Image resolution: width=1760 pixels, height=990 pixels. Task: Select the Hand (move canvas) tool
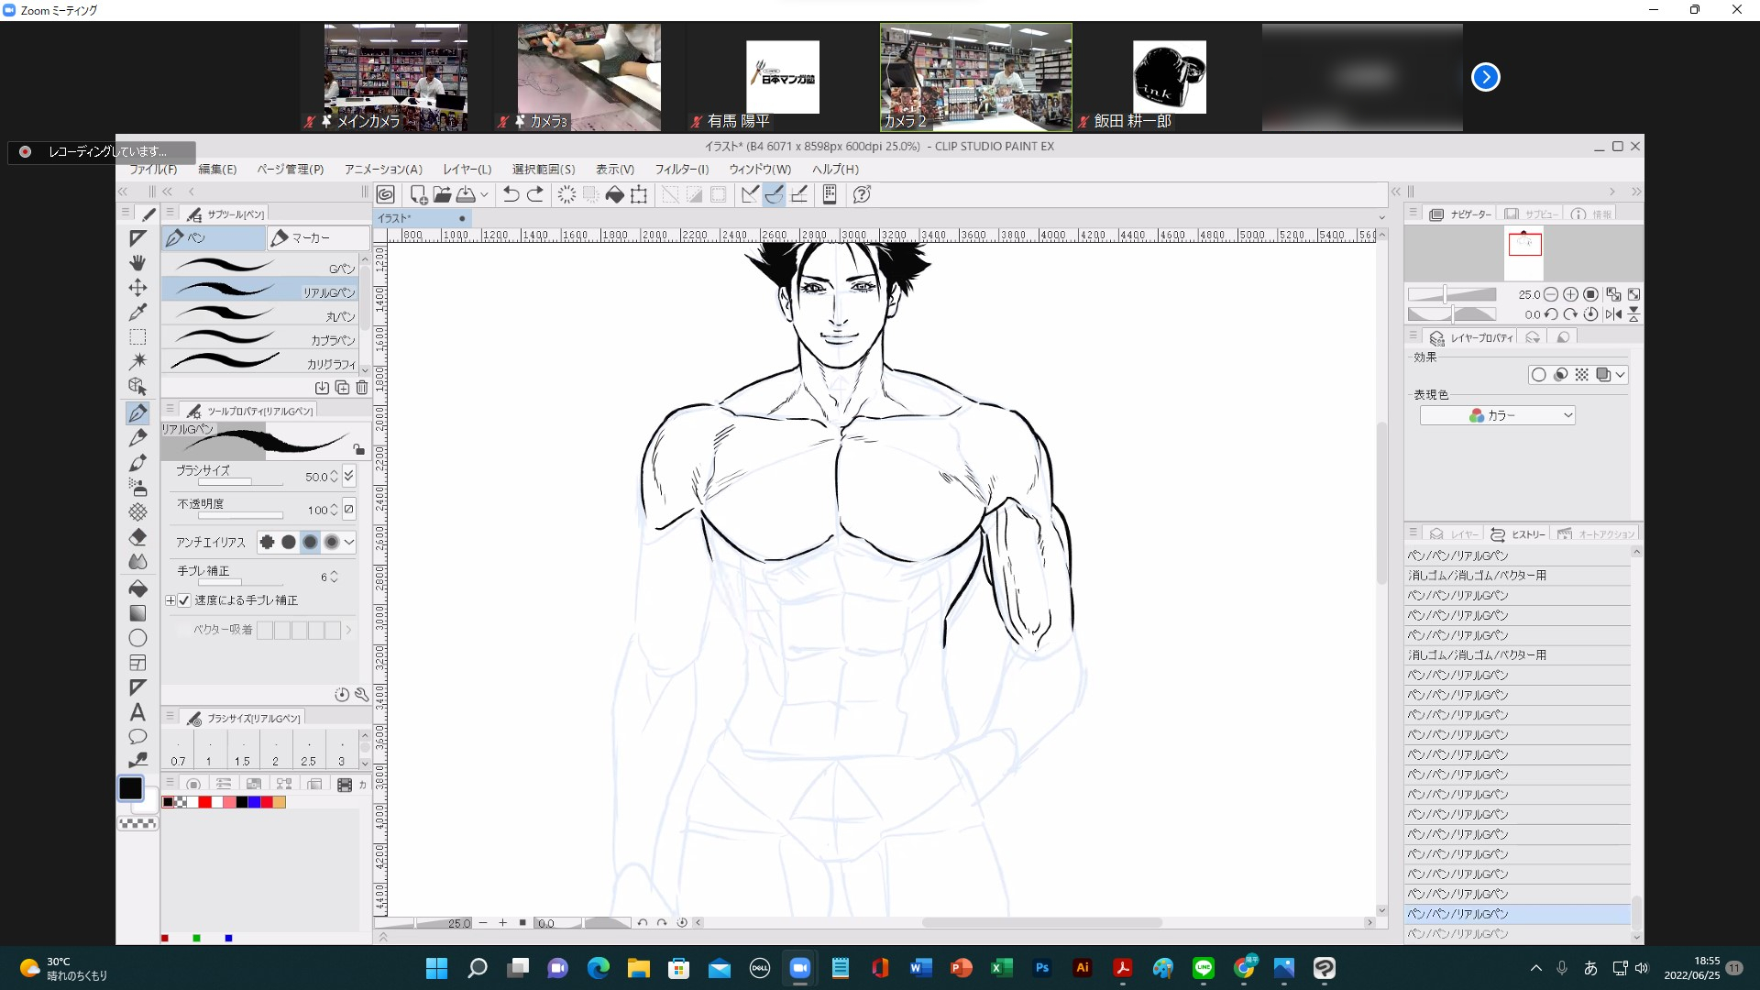(x=137, y=263)
